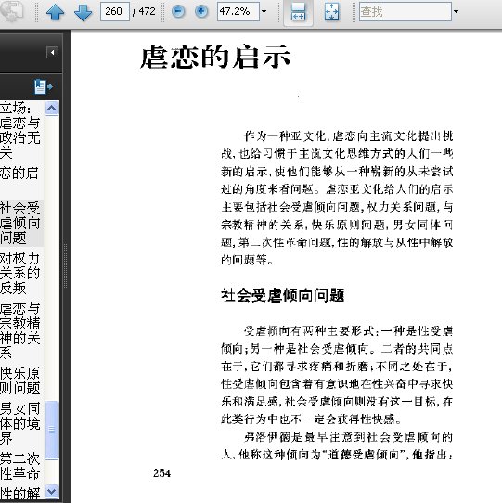Viewport: 502px width, 503px height.
Task: Select bookmark 快乐原则问题
Action: pyautogui.click(x=20, y=380)
